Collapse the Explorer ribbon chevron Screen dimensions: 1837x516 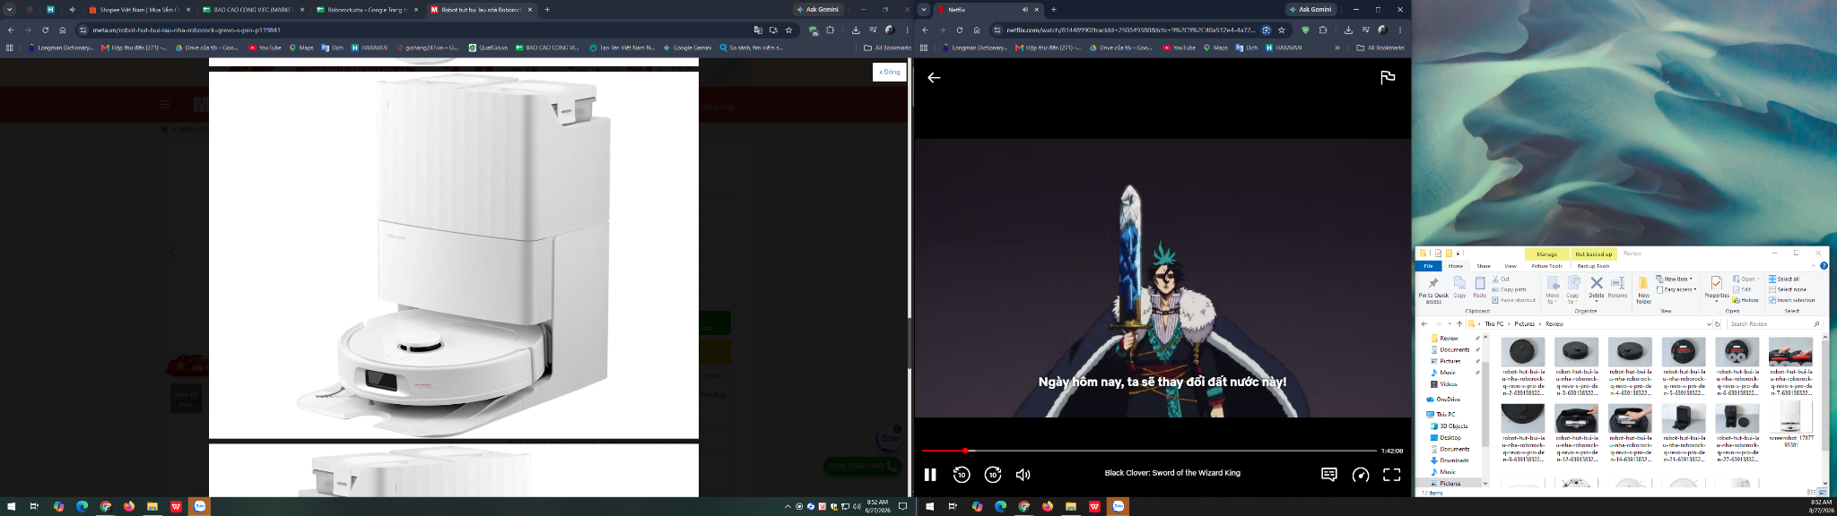click(x=1815, y=266)
